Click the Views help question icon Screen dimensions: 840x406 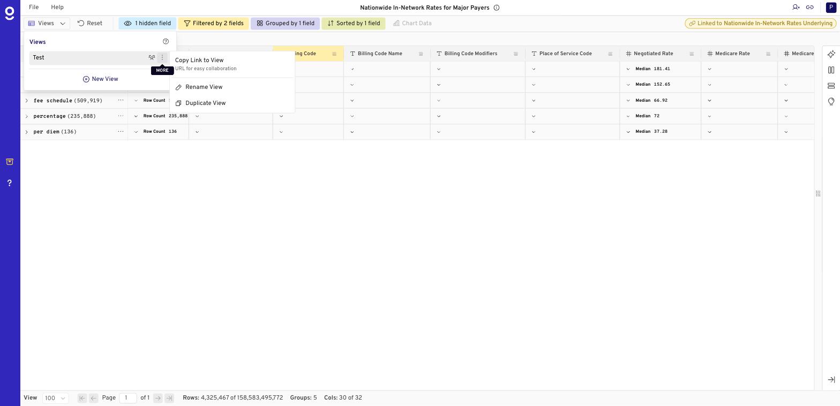coord(166,42)
